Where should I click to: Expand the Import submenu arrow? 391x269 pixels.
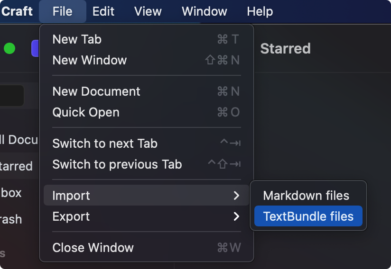coord(236,196)
